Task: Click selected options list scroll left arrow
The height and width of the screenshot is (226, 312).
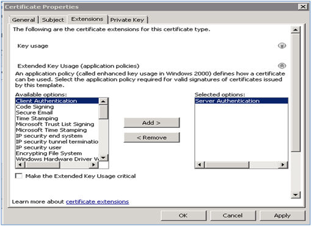Action: [x=200, y=164]
